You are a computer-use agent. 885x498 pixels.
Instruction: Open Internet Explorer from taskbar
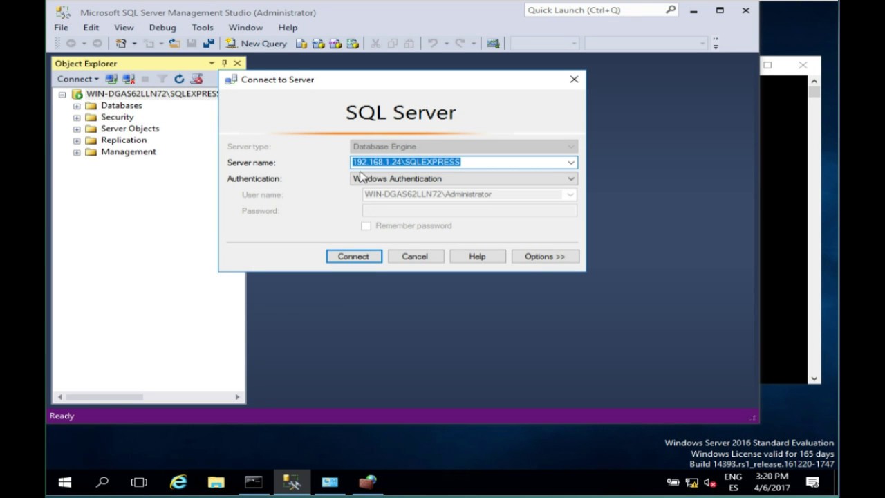pyautogui.click(x=178, y=482)
